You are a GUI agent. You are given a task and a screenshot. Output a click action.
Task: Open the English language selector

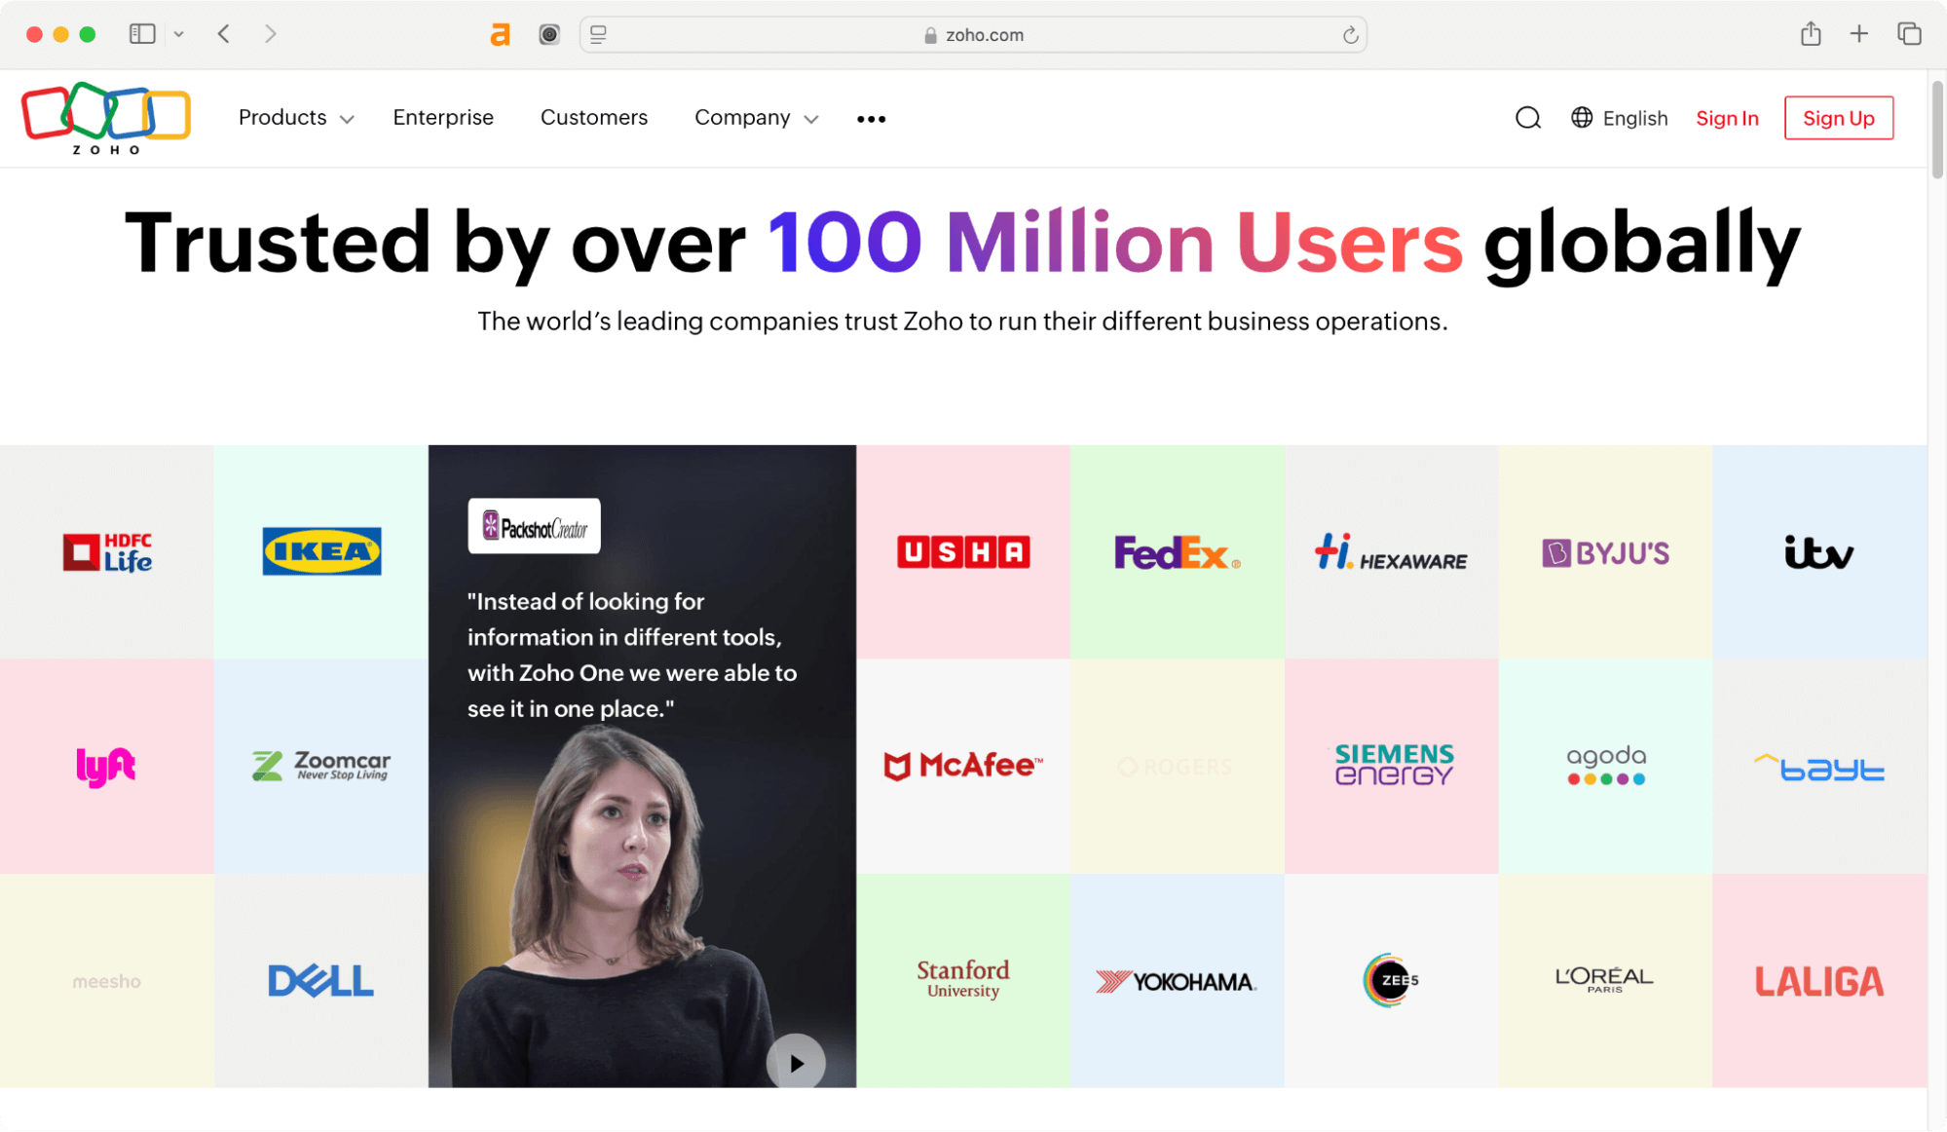coord(1620,118)
